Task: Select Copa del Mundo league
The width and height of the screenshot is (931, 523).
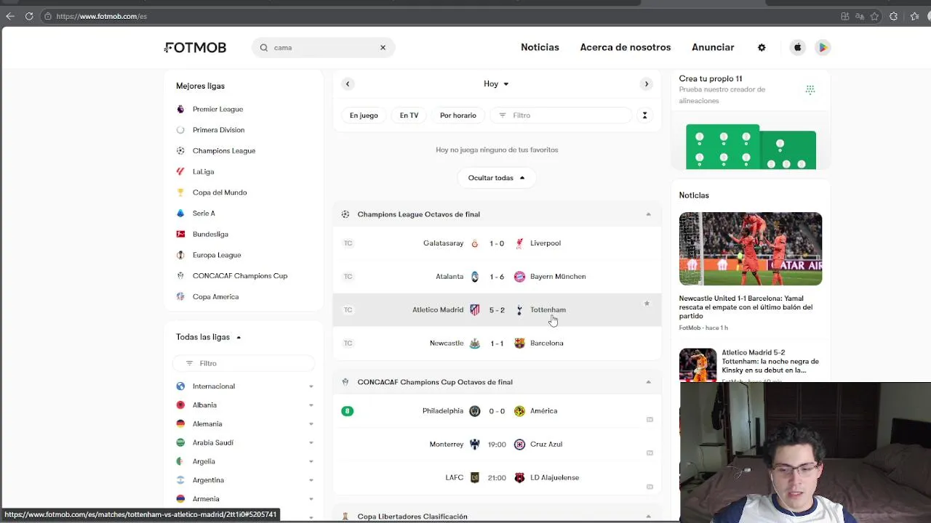Action: (220, 192)
